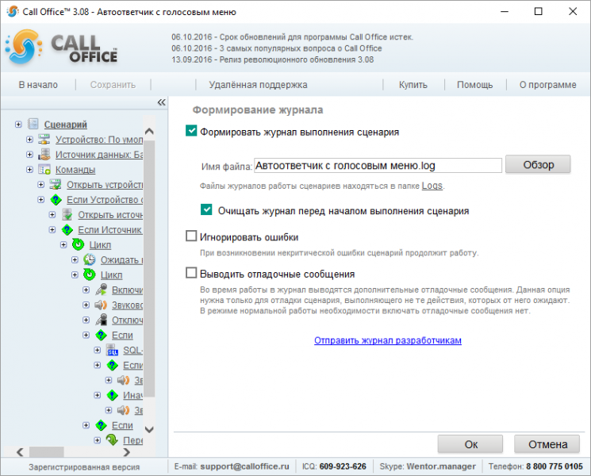The image size is (591, 476).
Task: Click the Если Источник condition icon
Action: coord(67,229)
